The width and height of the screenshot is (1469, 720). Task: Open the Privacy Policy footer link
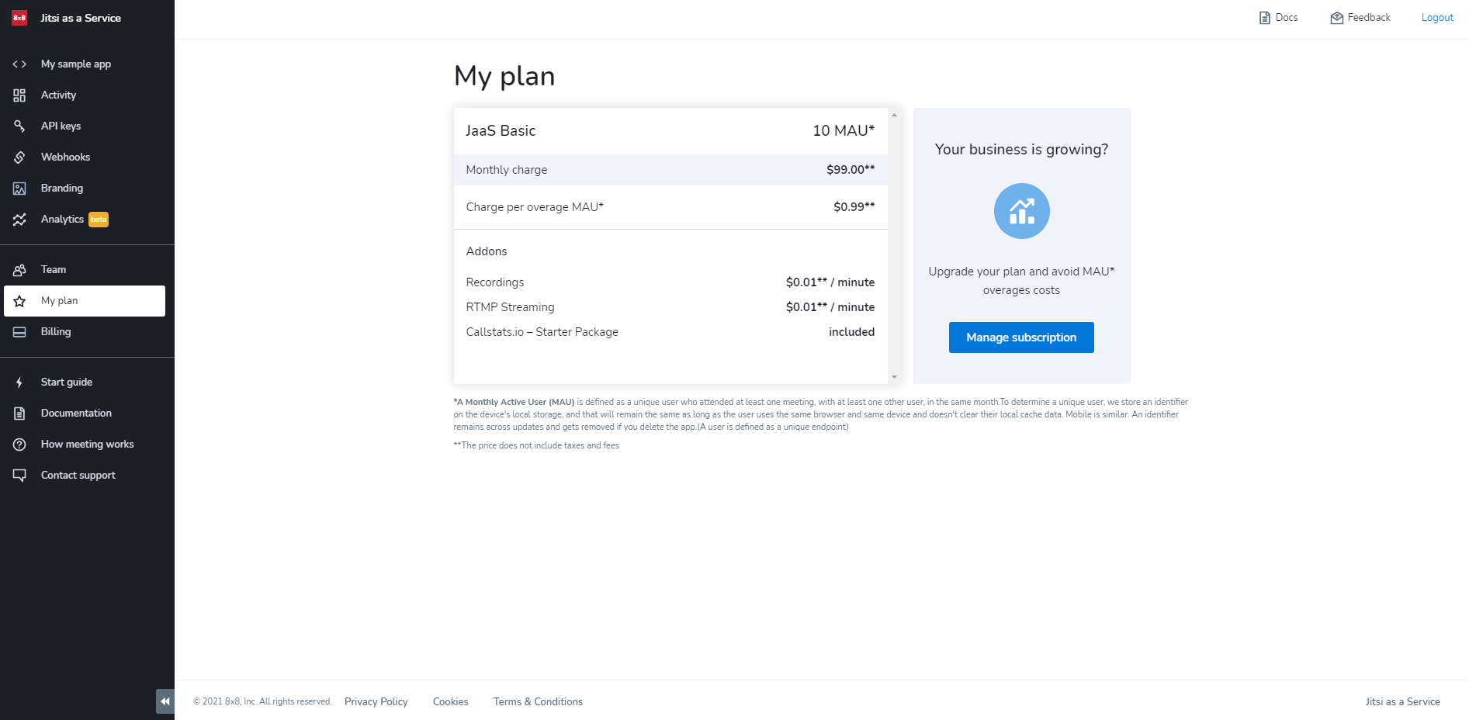[x=376, y=701]
